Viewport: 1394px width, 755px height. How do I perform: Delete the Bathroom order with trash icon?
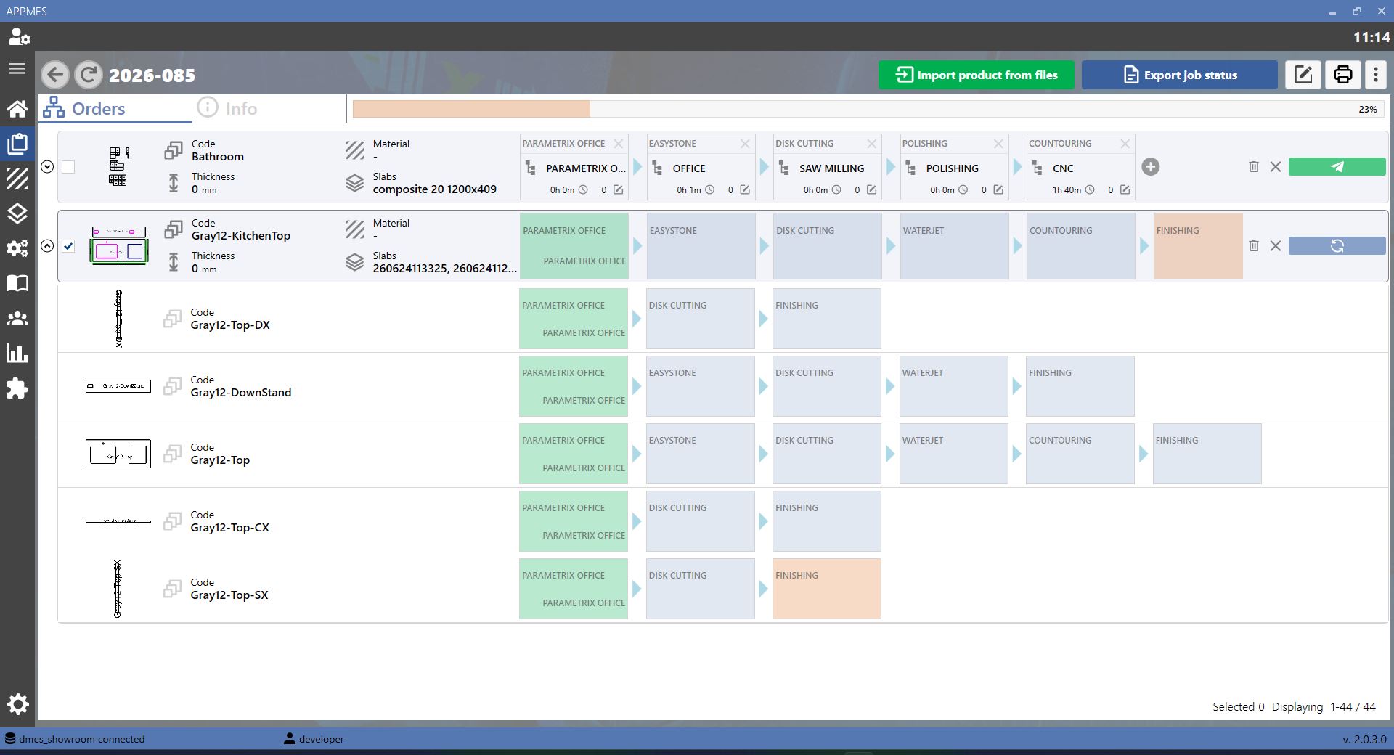1253,167
